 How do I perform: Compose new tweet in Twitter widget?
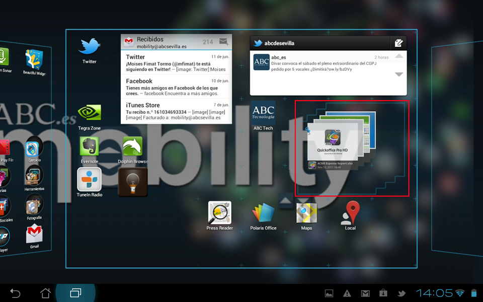tap(398, 43)
